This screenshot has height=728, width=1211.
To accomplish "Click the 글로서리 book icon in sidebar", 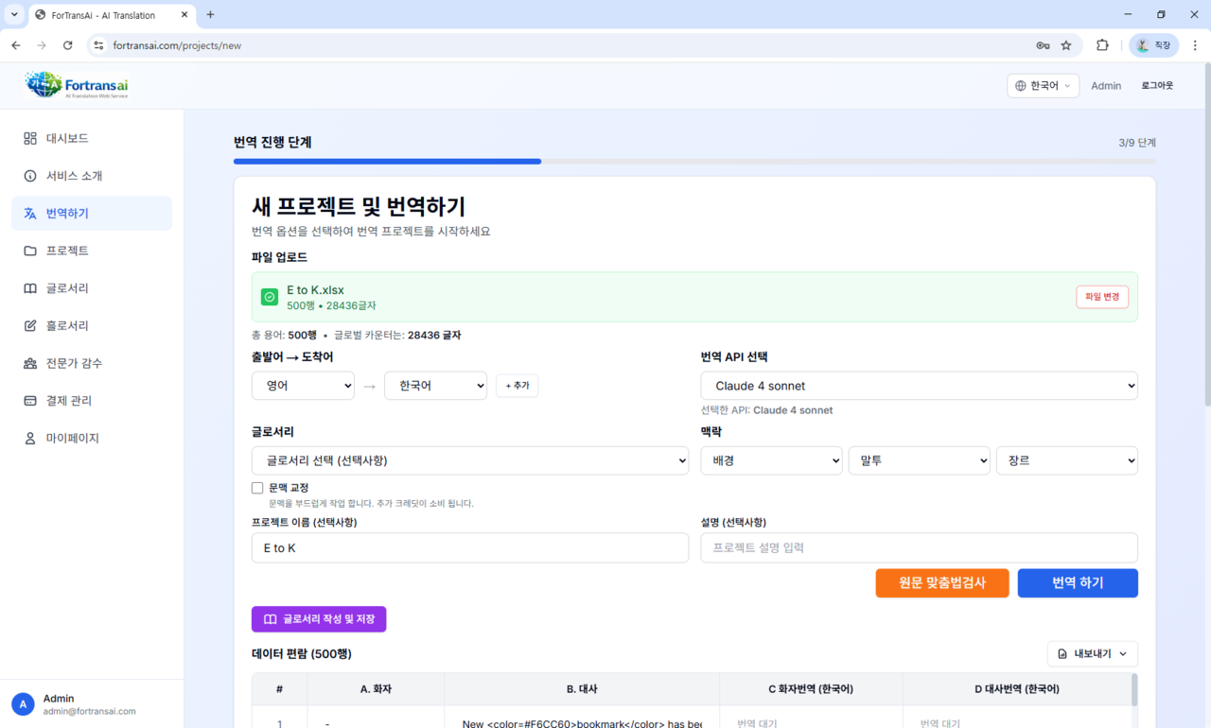I will click(30, 288).
